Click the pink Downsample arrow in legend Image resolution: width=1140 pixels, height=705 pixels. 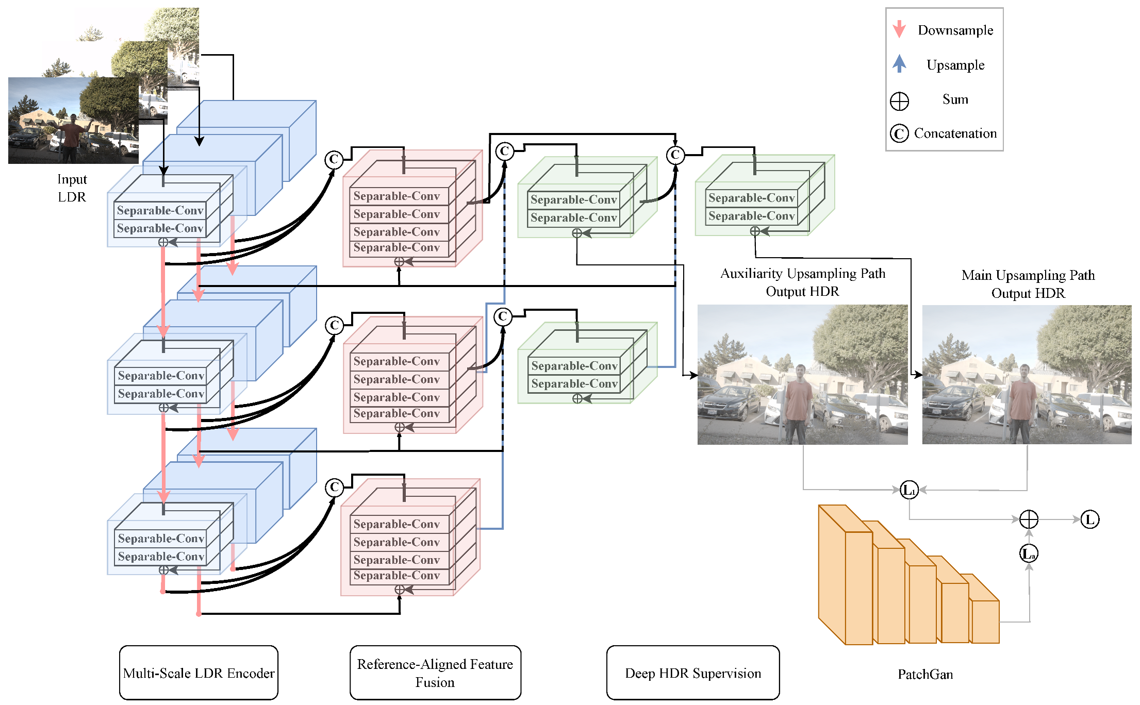point(899,29)
